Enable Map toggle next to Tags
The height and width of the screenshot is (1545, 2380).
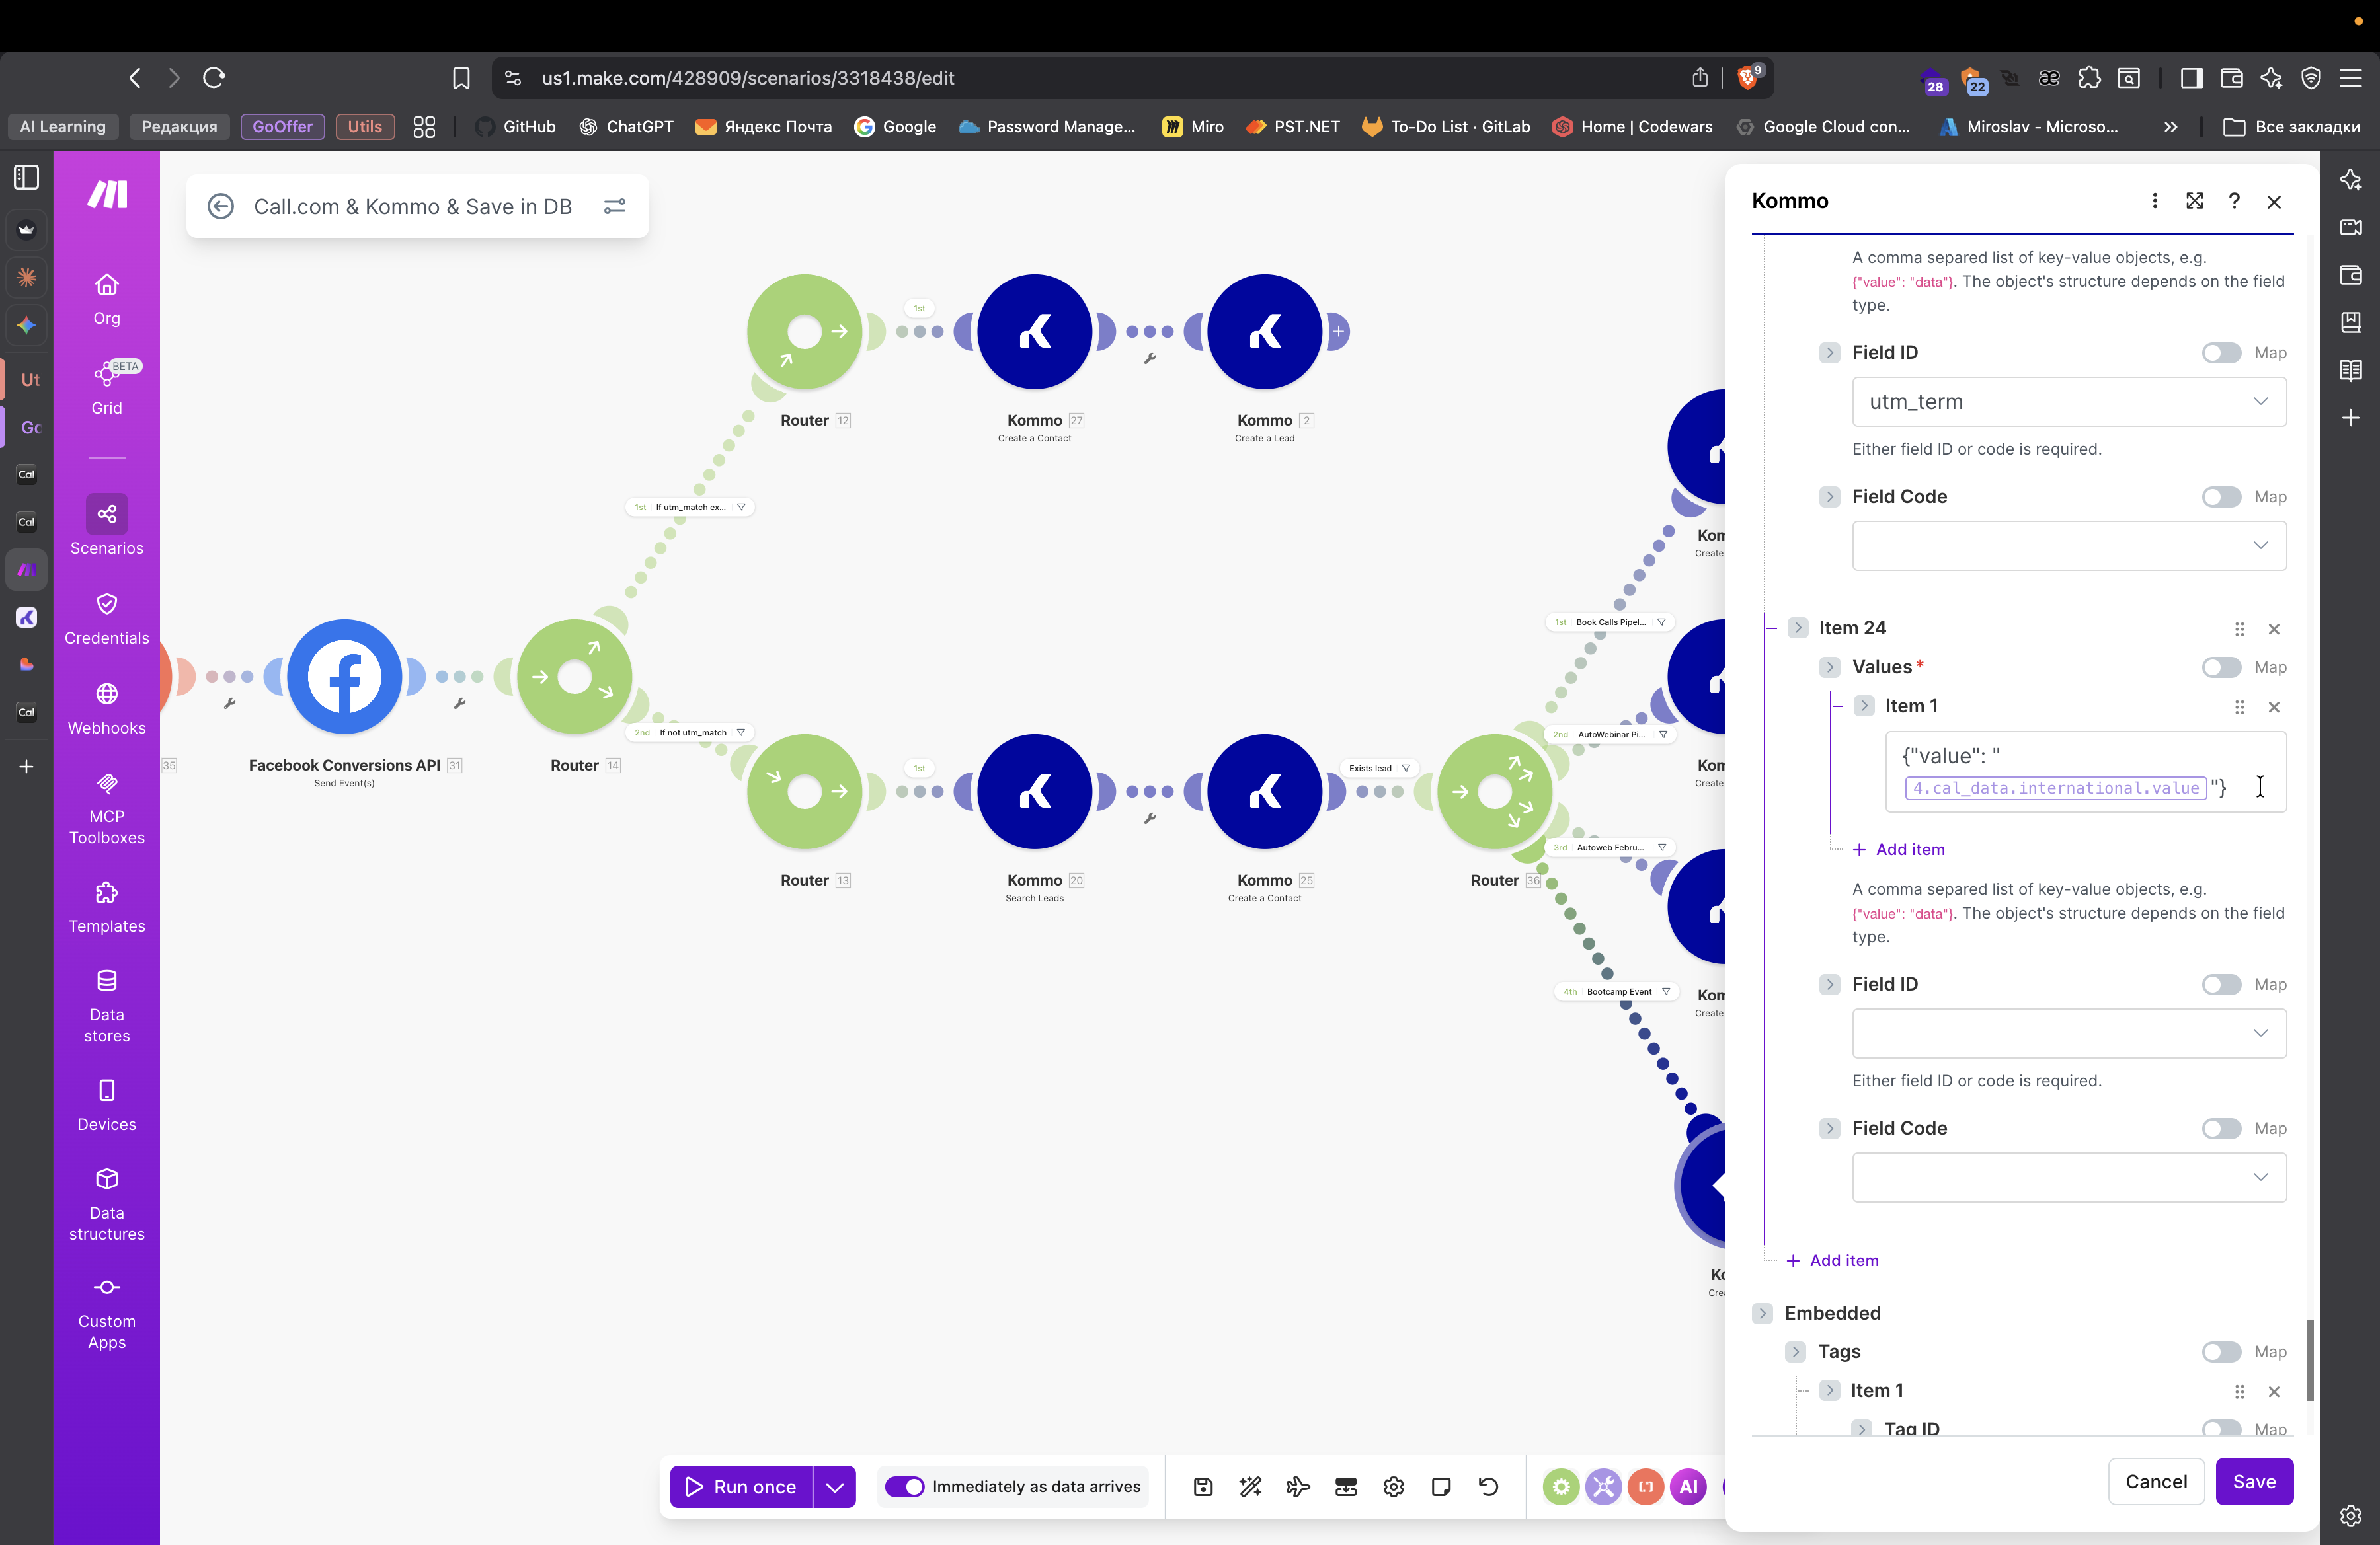[2221, 1351]
